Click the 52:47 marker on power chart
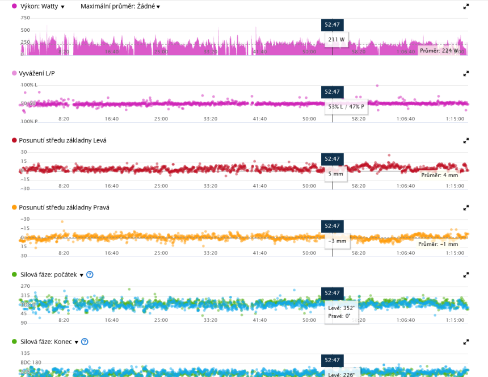The image size is (488, 377). (x=333, y=25)
